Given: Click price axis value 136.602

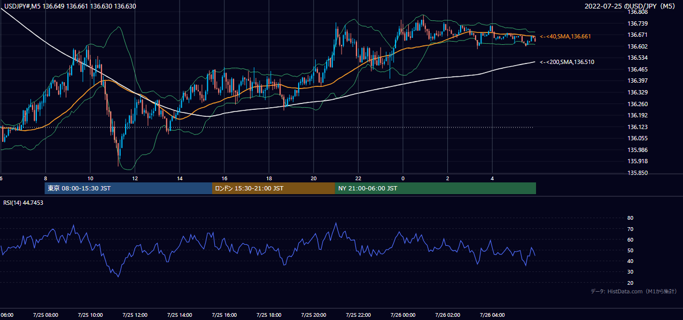Looking at the screenshot, I should point(638,46).
